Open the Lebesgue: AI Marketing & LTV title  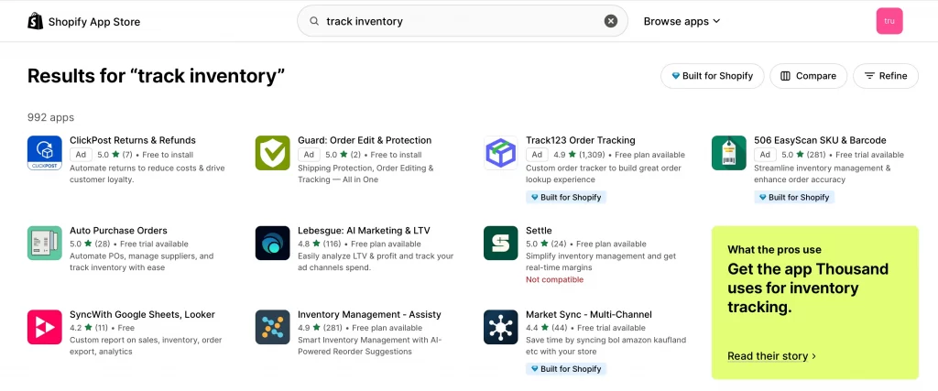pyautogui.click(x=364, y=230)
